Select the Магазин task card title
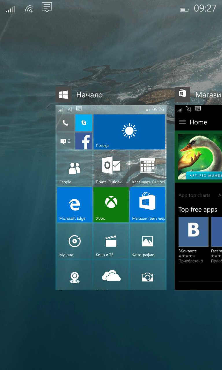The width and height of the screenshot is (222, 370). (x=209, y=95)
